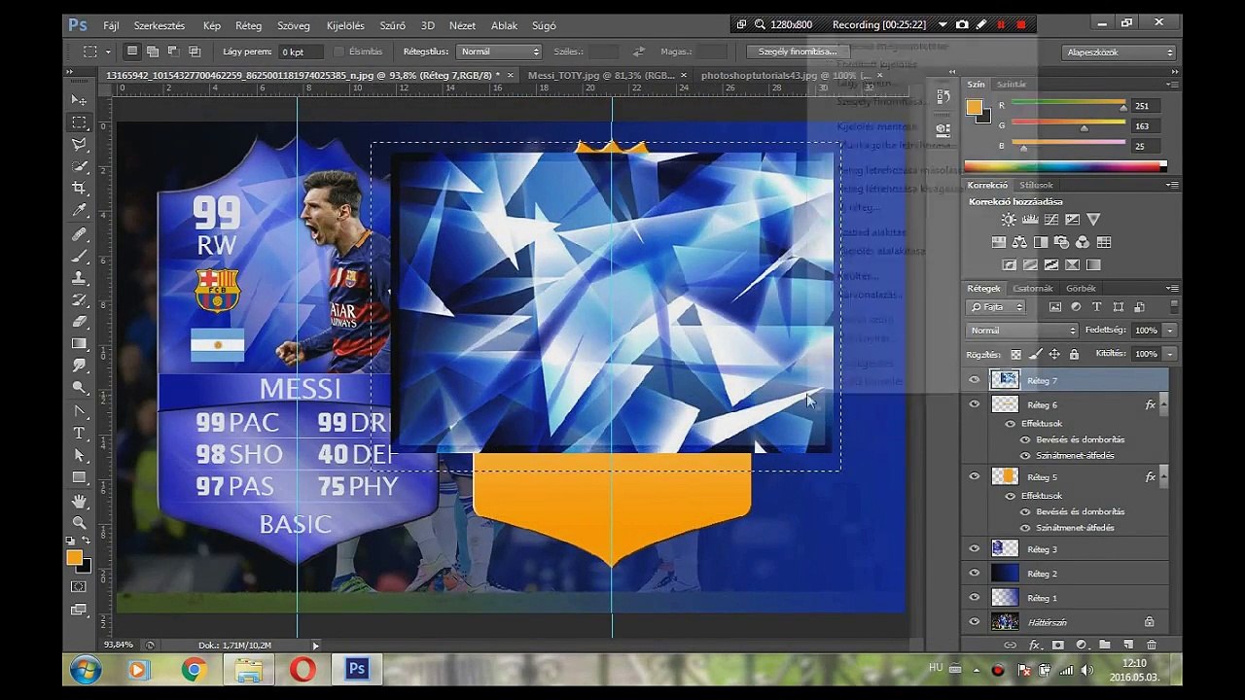Open the Kitöltés fill dropdown arrow
This screenshot has width=1245, height=700.
(1169, 354)
